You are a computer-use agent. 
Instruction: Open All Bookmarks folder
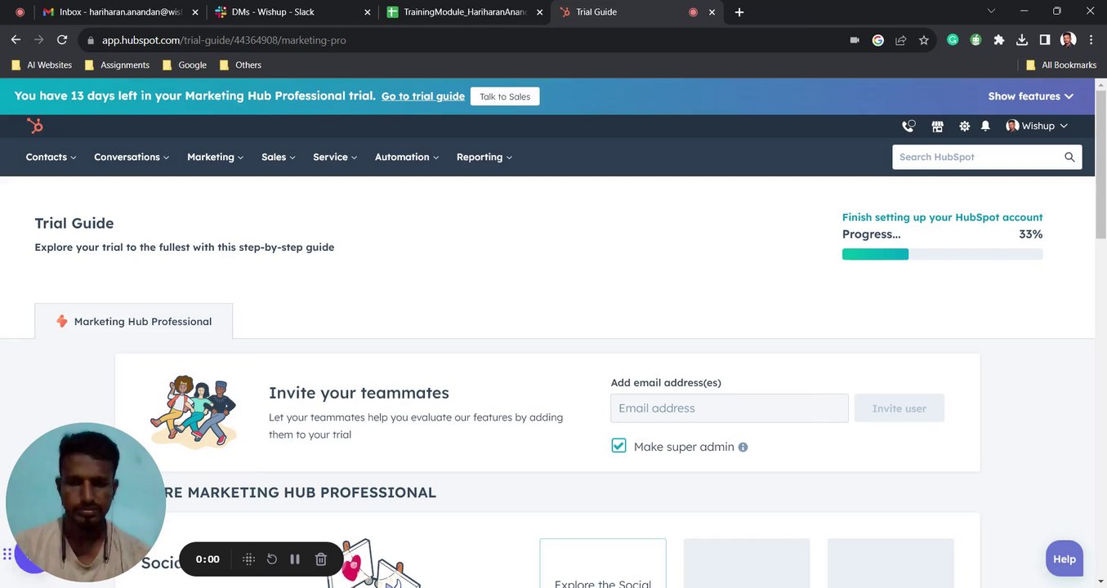(1060, 65)
